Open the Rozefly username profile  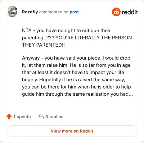pyautogui.click(x=30, y=12)
